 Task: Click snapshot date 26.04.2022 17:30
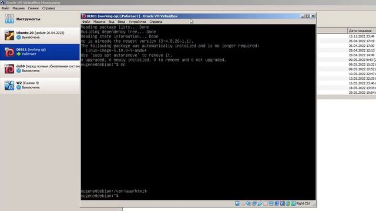(361, 46)
